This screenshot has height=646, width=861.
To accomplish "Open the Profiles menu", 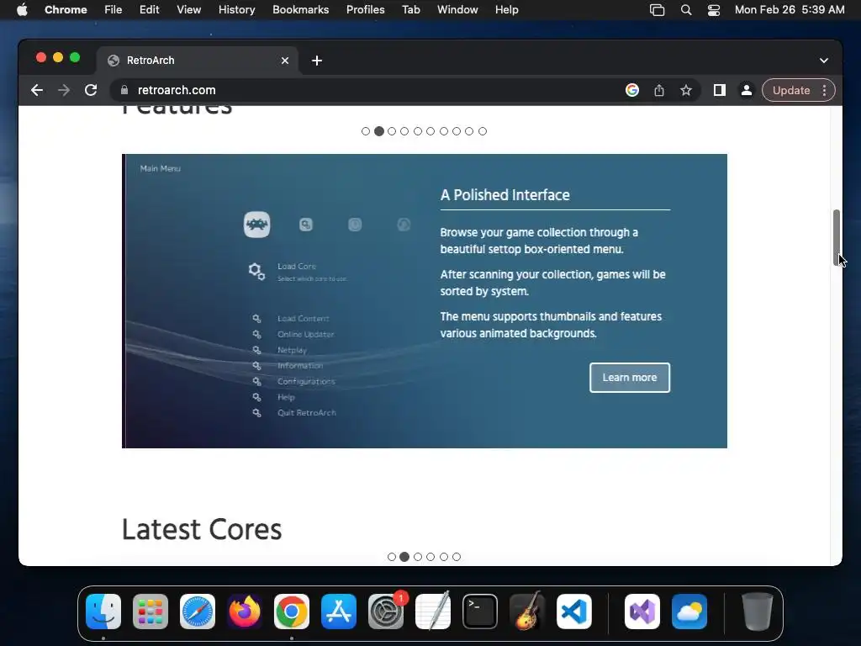I will (365, 10).
